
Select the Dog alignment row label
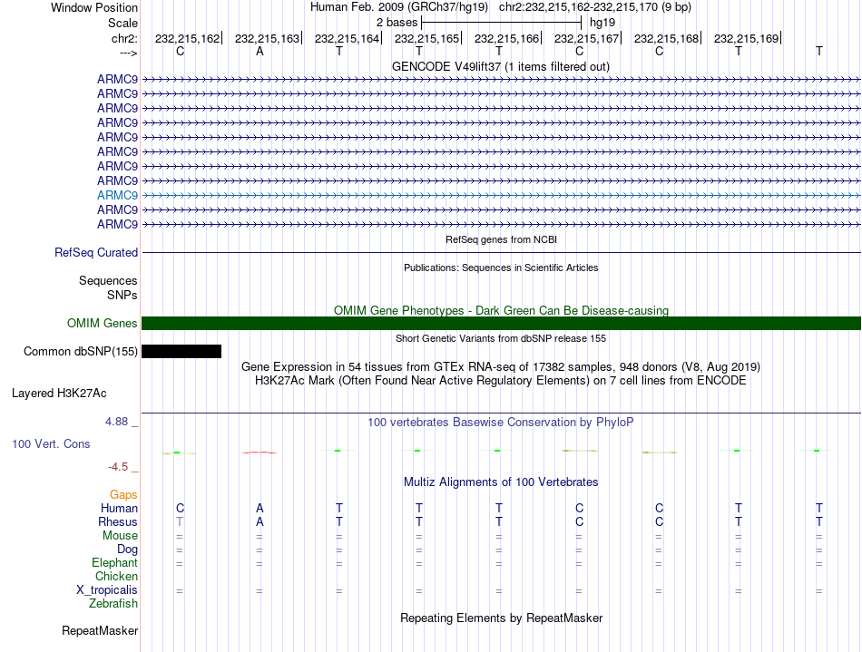pos(127,550)
